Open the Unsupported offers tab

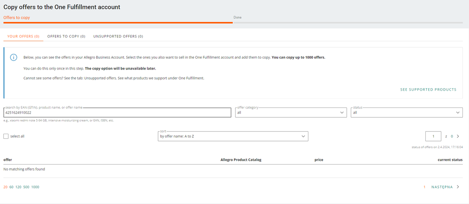point(118,36)
